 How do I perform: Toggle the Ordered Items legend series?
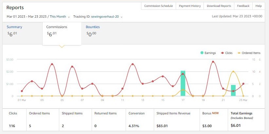249,53
